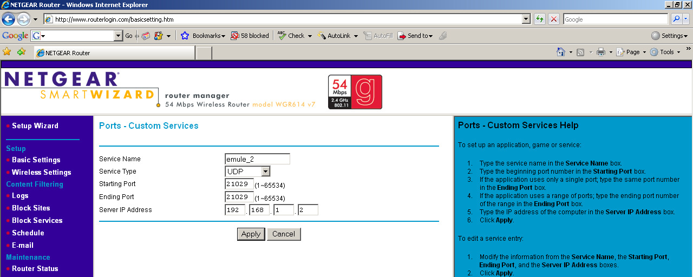Run the ABC spell Check
Screen dimensions: 693x277
(291, 36)
